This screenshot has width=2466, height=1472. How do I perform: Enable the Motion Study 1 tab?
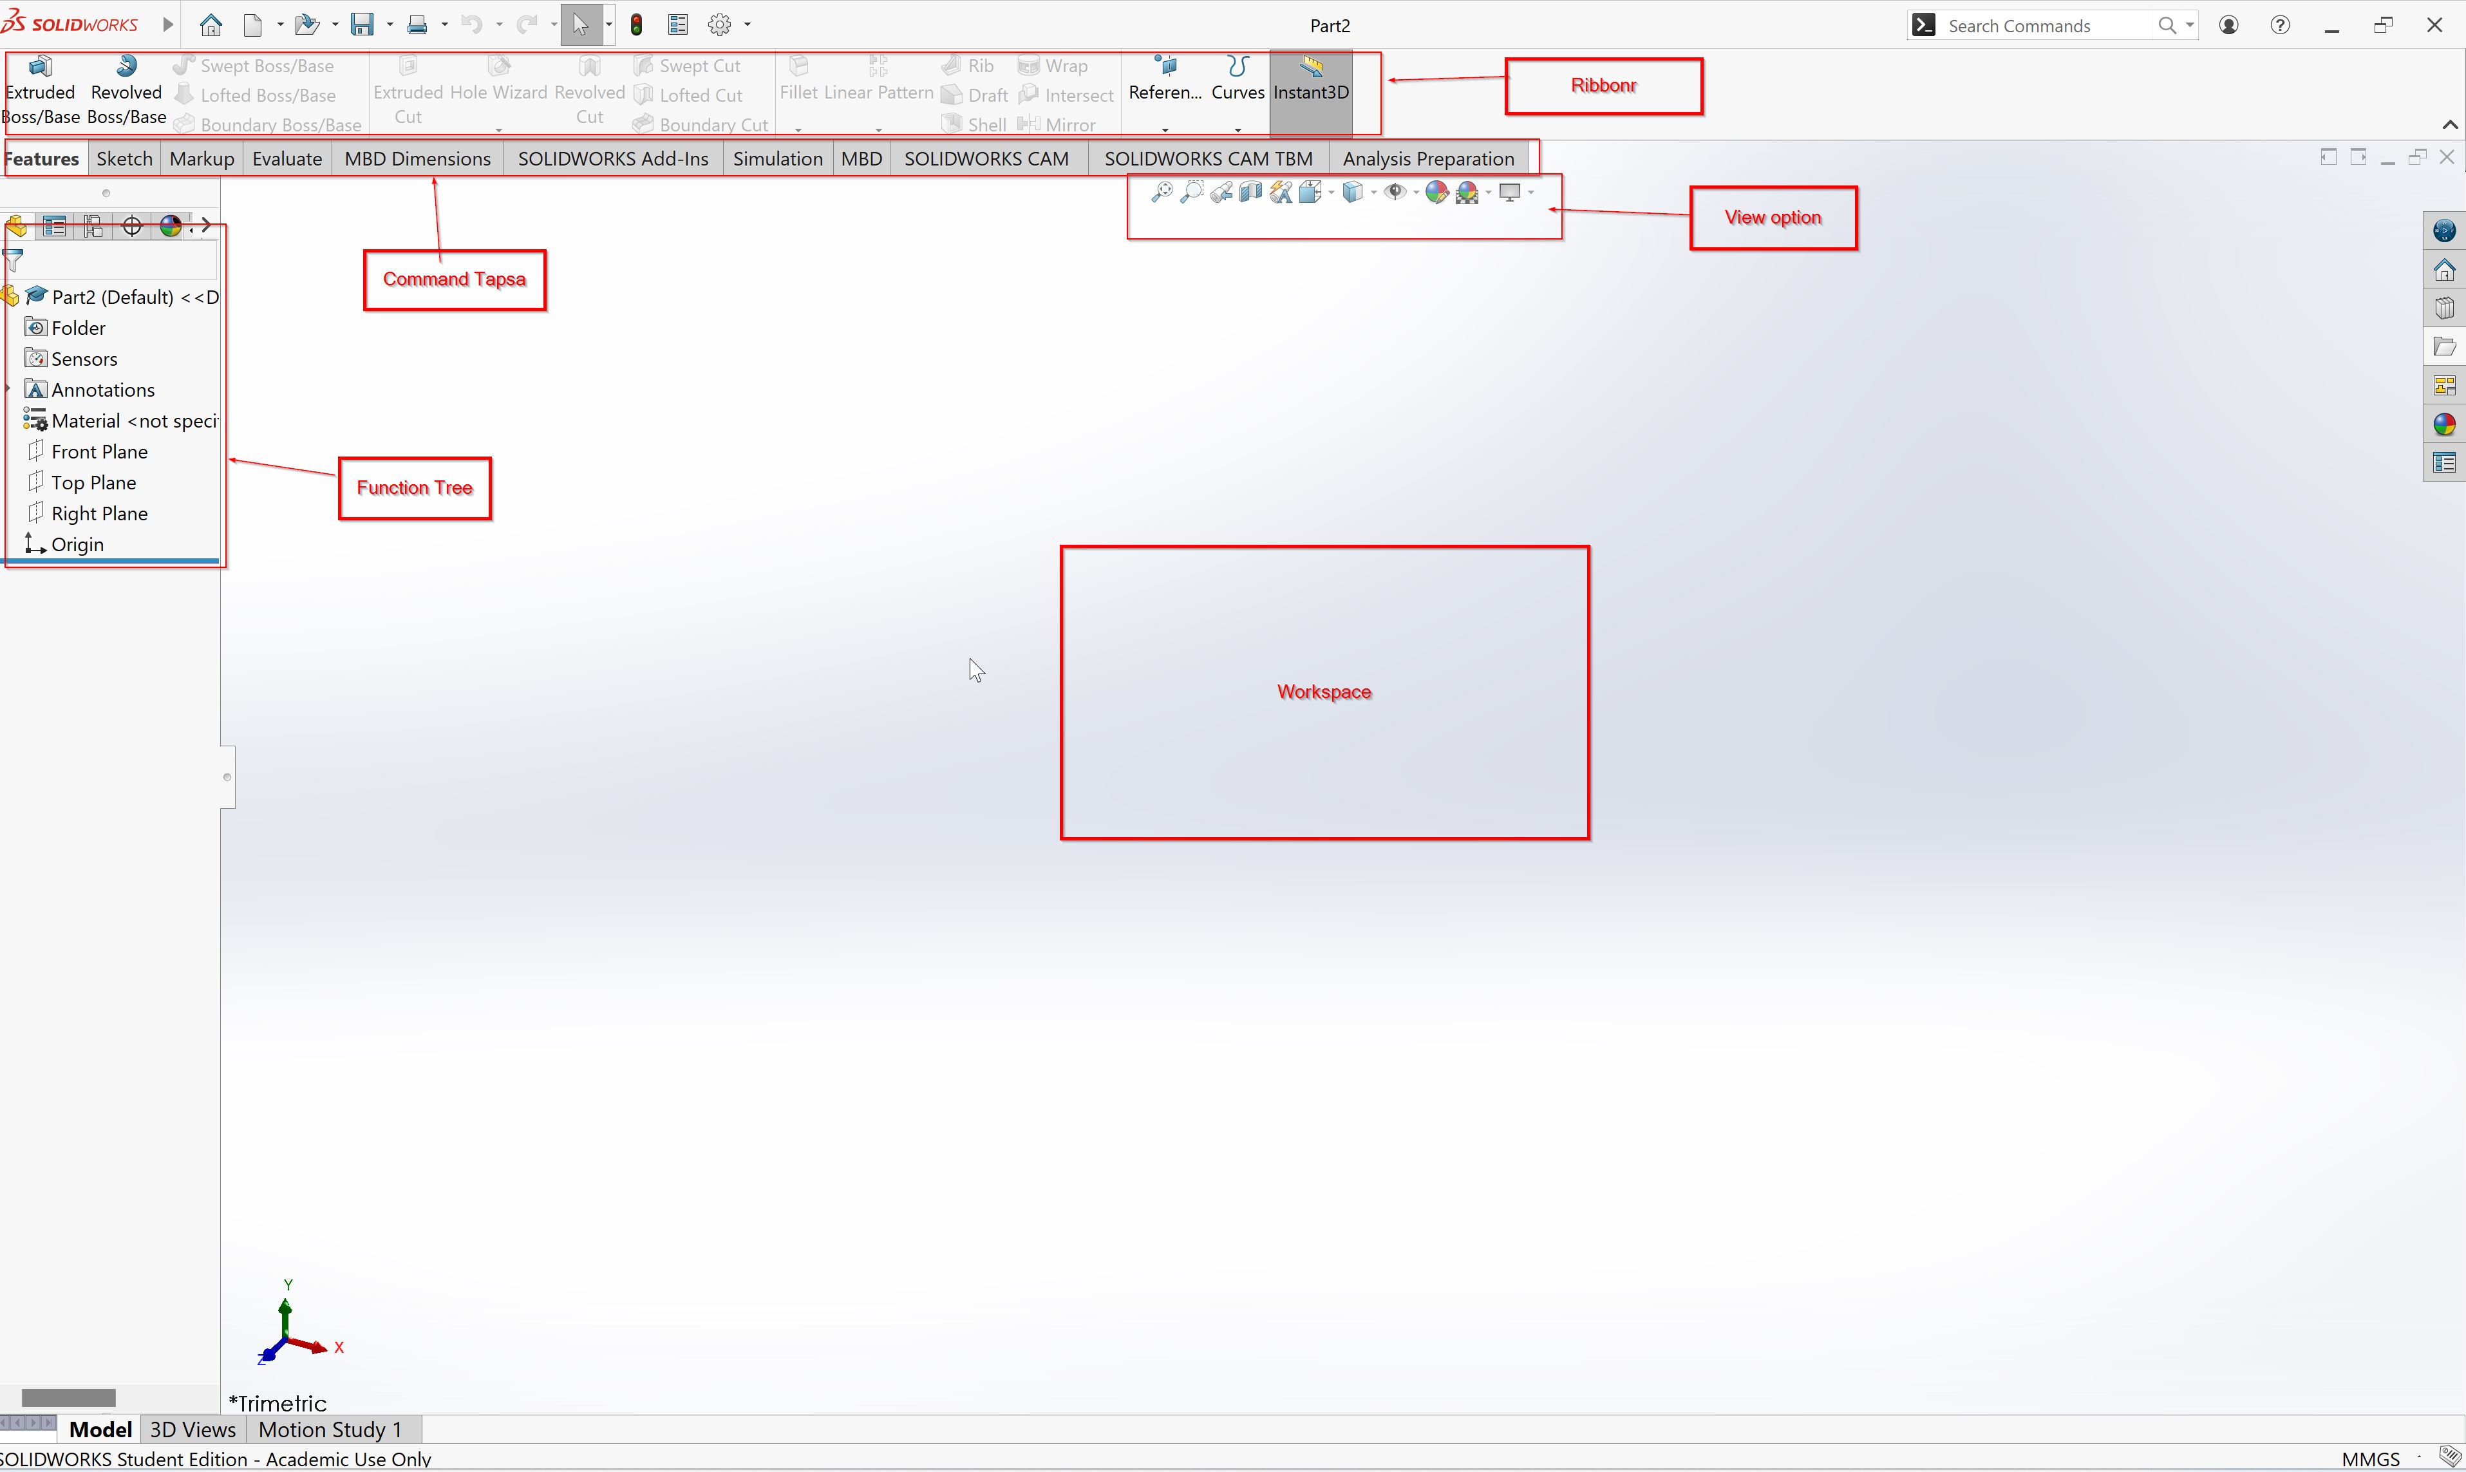[328, 1428]
